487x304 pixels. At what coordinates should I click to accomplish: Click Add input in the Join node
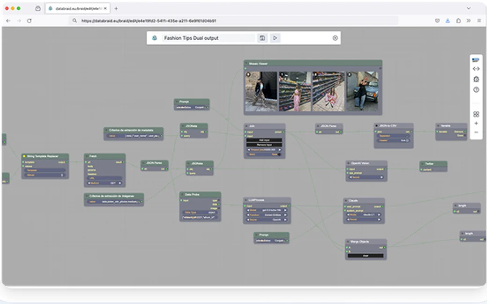(265, 140)
